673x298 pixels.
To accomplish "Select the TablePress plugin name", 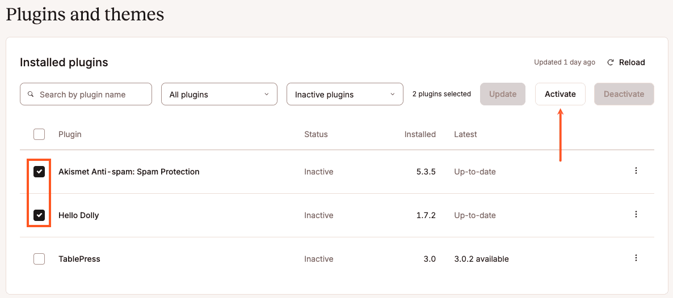I will 79,259.
